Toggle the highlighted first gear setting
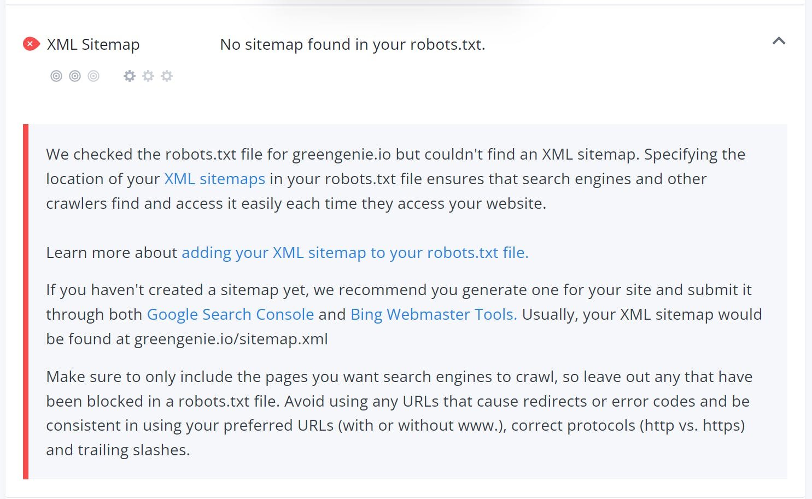This screenshot has height=499, width=812. click(130, 75)
